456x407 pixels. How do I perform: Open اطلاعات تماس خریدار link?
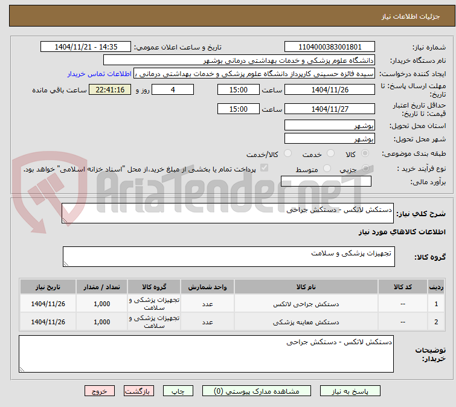100,74
